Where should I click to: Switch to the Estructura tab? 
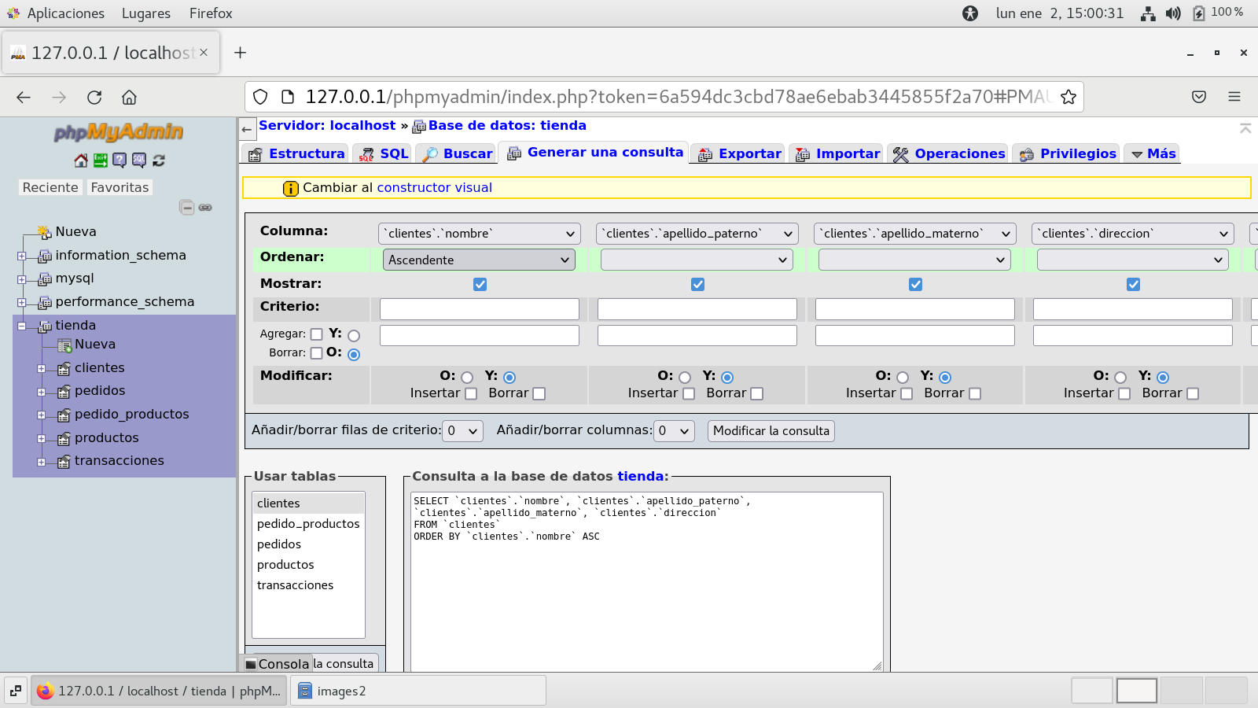click(x=296, y=153)
